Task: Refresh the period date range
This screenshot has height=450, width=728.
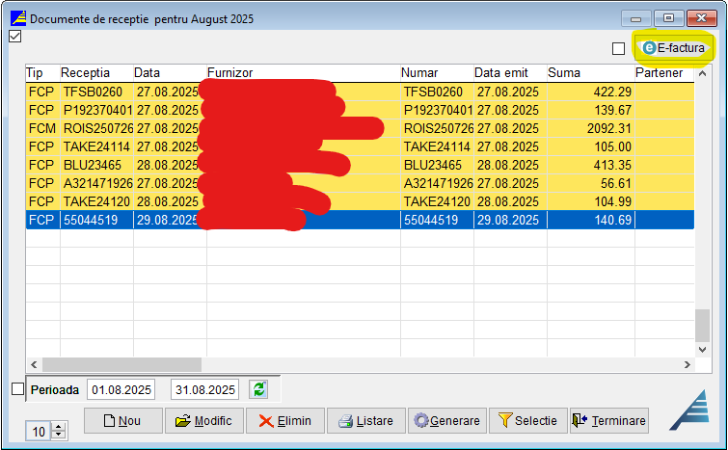Action: tap(258, 389)
